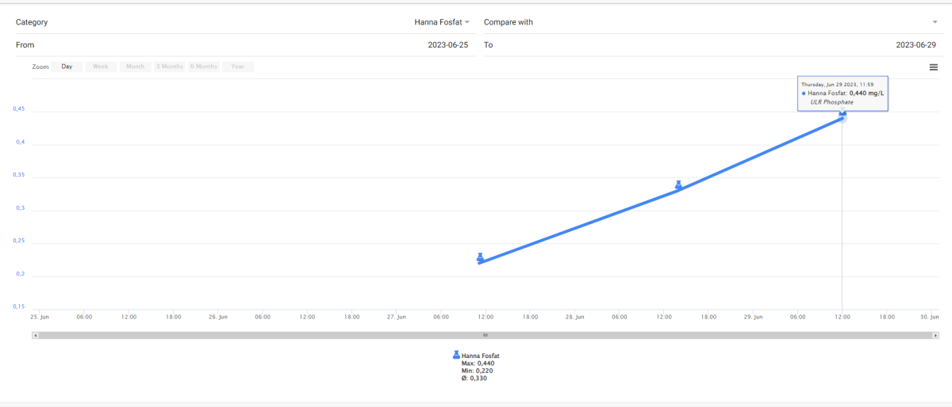Click the Hanna Fosfat legend label
The width and height of the screenshot is (952, 407).
(481, 356)
